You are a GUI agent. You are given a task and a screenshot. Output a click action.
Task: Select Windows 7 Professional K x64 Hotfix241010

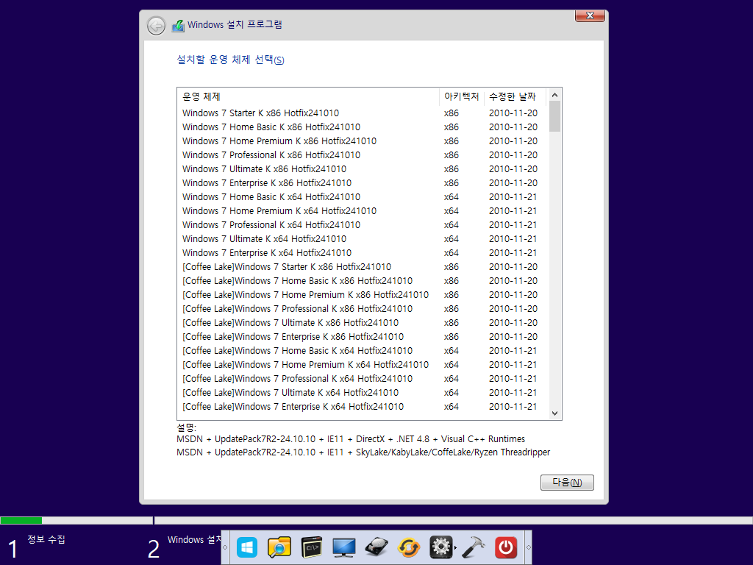[x=363, y=224]
